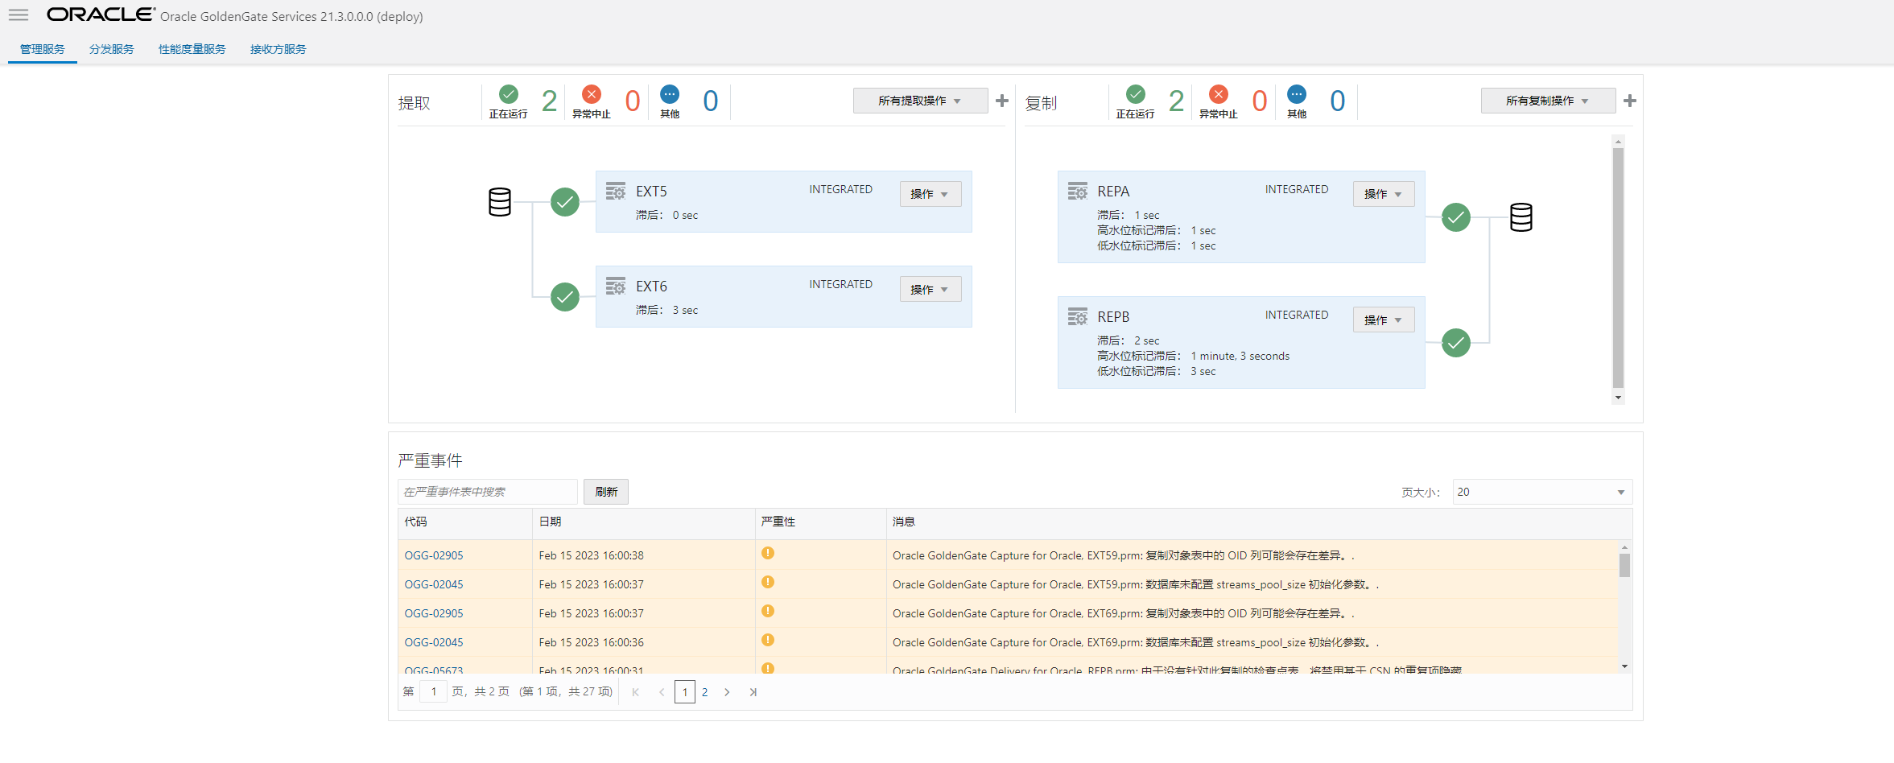Click the REPB replicat name

(1113, 317)
